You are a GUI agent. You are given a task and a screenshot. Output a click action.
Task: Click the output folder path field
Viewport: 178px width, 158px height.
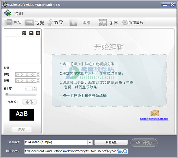point(71,151)
